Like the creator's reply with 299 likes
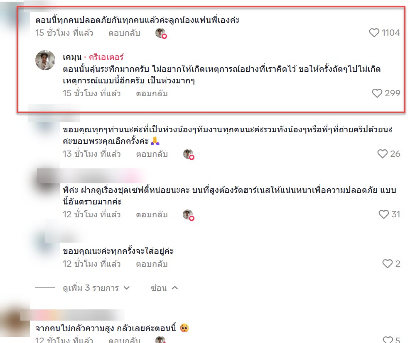 pyautogui.click(x=377, y=93)
